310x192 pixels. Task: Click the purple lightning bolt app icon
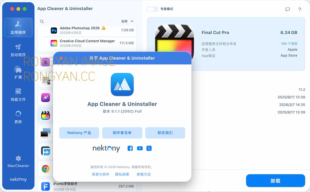click(45, 98)
